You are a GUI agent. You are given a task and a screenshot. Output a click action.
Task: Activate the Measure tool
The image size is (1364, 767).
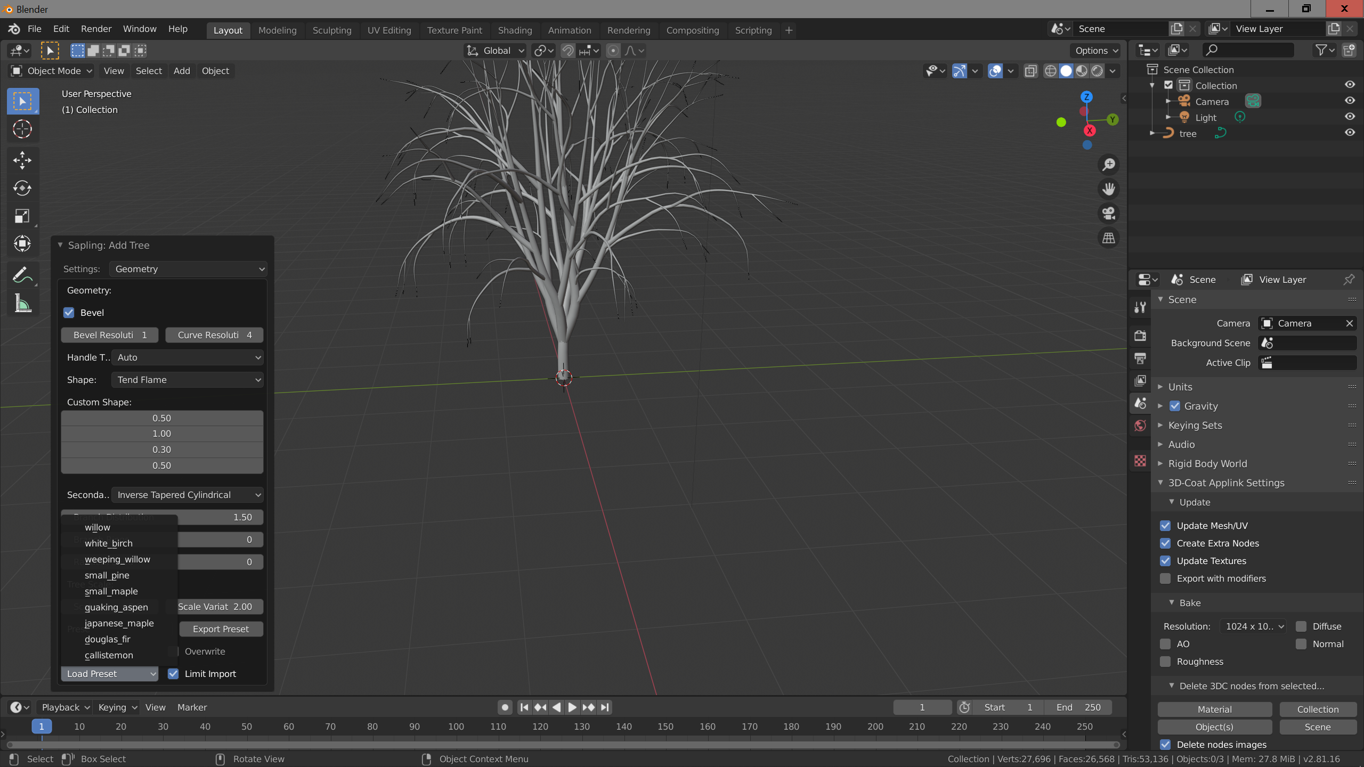tap(22, 304)
